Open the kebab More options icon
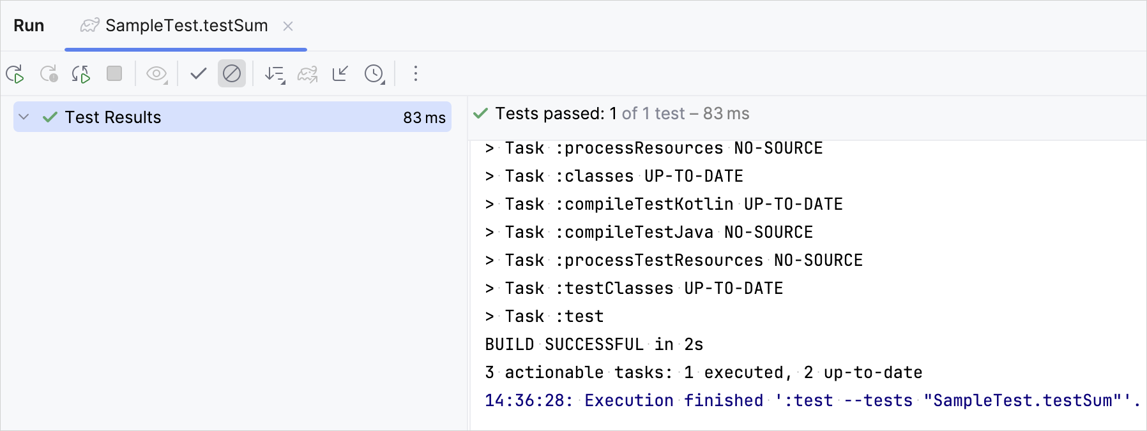The width and height of the screenshot is (1147, 431). coord(416,73)
